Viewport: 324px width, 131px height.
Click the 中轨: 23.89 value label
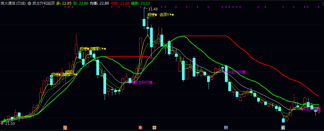point(120,3)
